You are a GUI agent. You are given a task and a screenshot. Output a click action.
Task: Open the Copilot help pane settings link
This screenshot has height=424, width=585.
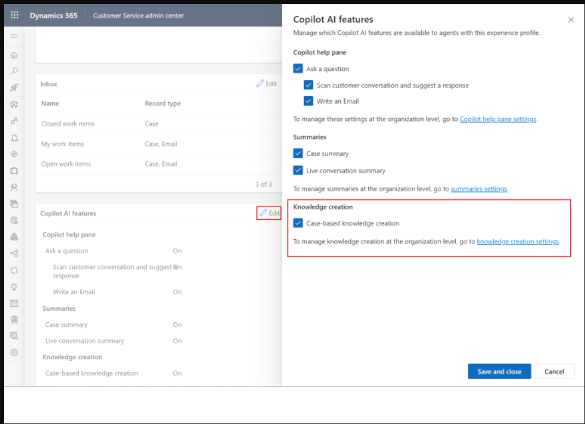(x=498, y=119)
